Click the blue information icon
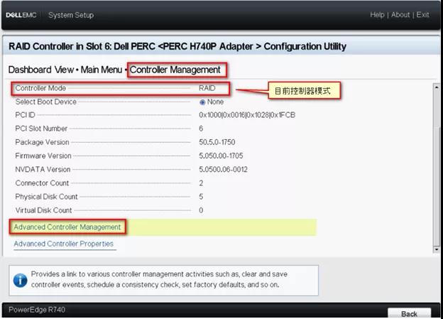This screenshot has width=443, height=319. pyautogui.click(x=21, y=280)
